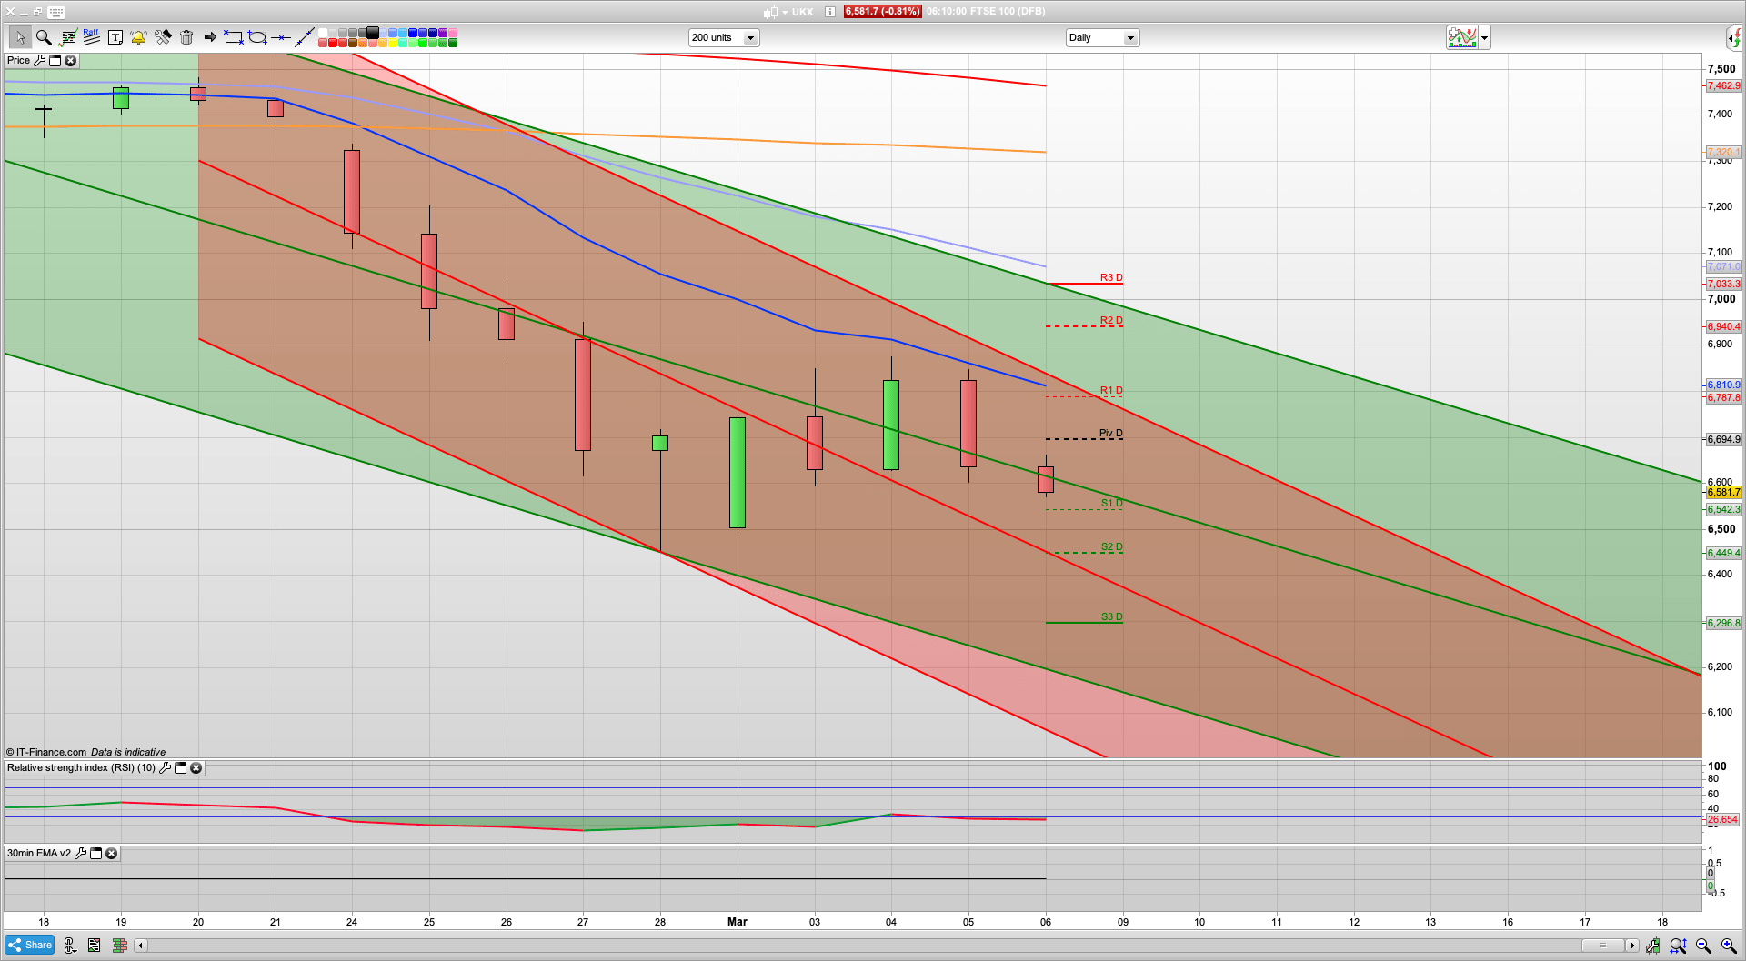Viewport: 1746px width, 961px height.
Task: Open the chart style dropdown arrow
Action: click(x=1484, y=38)
